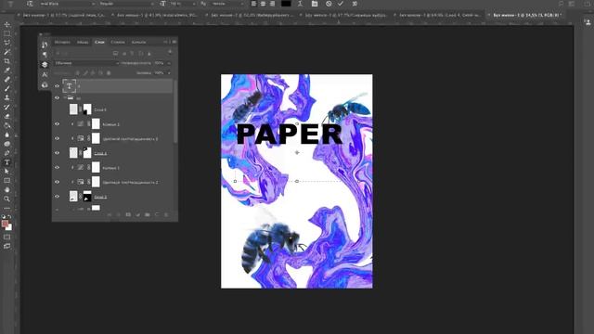Viewport: 594px width, 334px height.
Task: Select the Eraser tool
Action: (6, 116)
